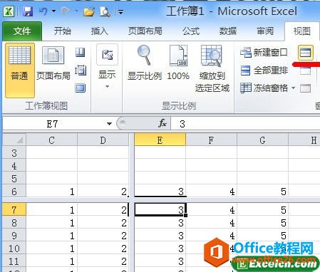320x272 pixels.
Task: Open the Name Box dropdown arrow
Action: 109,124
